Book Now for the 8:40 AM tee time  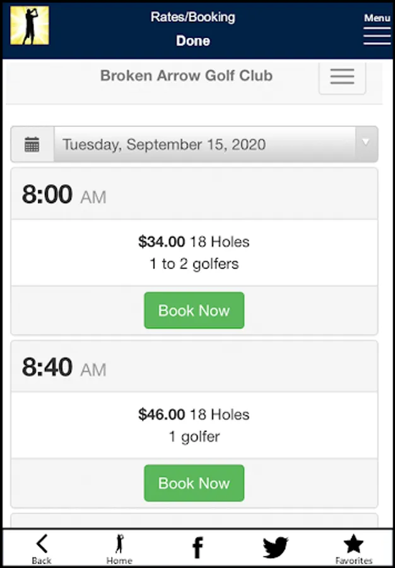194,483
